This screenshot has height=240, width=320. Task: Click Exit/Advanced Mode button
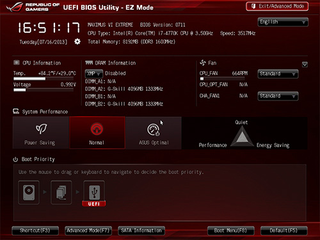point(277,6)
